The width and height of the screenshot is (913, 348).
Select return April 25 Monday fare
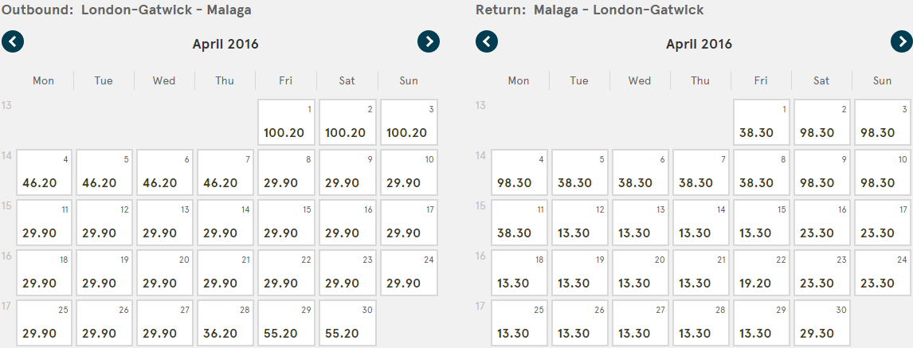pyautogui.click(x=519, y=323)
